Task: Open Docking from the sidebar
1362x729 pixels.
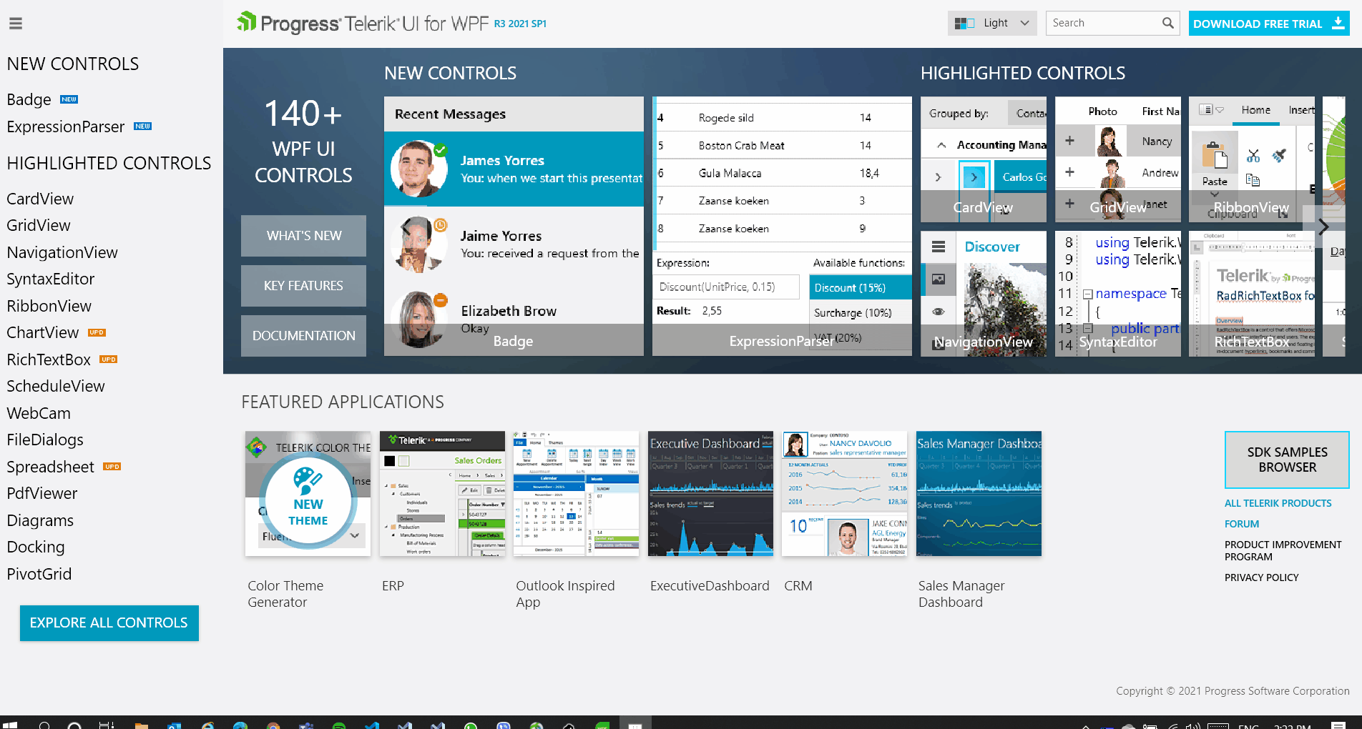Action: pyautogui.click(x=36, y=547)
